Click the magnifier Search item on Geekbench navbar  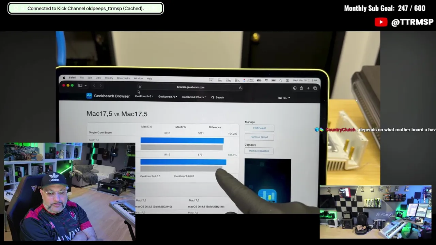(x=217, y=97)
